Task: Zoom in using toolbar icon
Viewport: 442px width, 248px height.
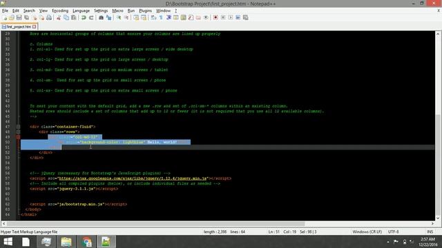Action: click(x=119, y=18)
